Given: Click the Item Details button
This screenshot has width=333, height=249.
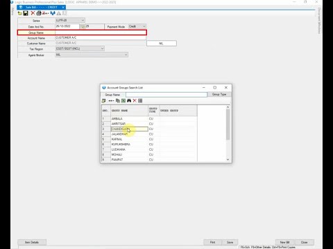Looking at the screenshot, I should 32,242.
